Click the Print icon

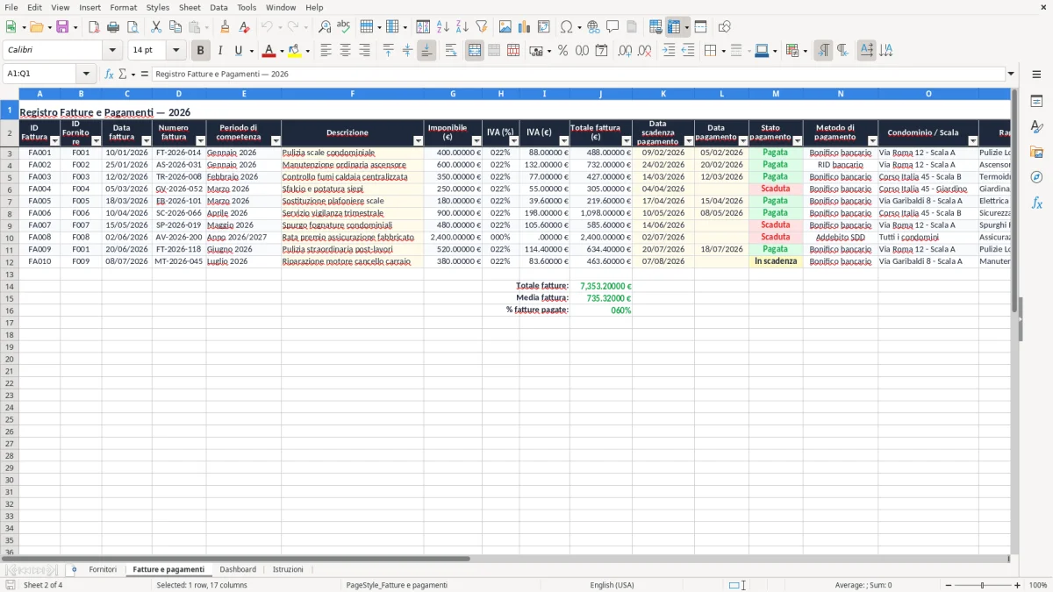tap(113, 27)
